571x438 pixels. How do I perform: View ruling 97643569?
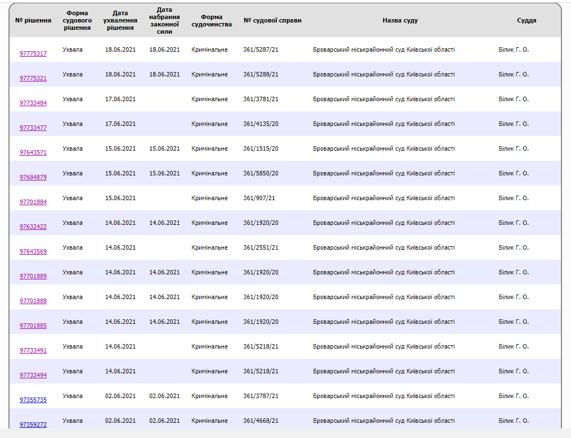pyautogui.click(x=33, y=252)
